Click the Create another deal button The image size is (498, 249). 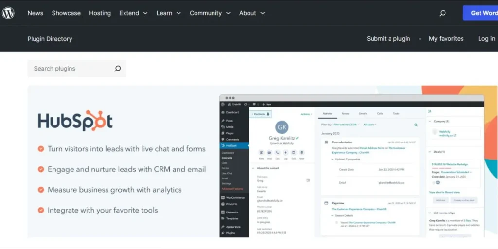(x=464, y=200)
